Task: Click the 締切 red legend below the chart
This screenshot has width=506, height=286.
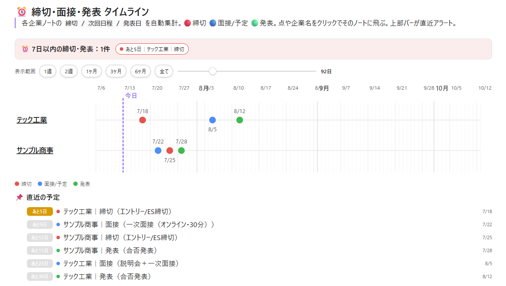Action: (23, 184)
